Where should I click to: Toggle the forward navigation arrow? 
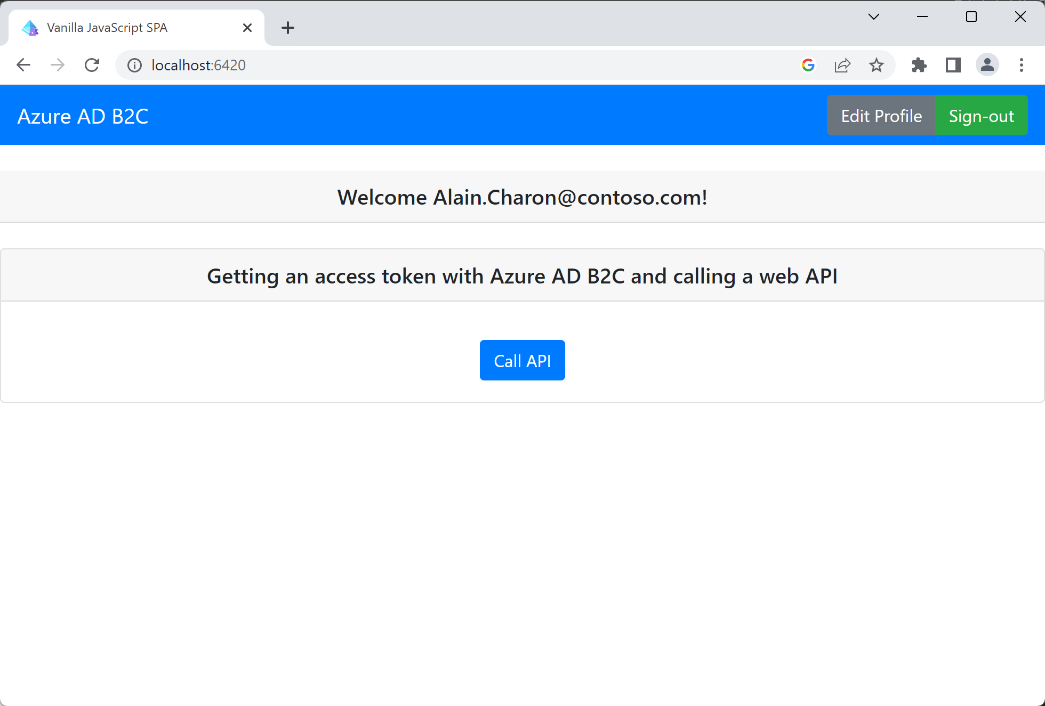click(58, 66)
